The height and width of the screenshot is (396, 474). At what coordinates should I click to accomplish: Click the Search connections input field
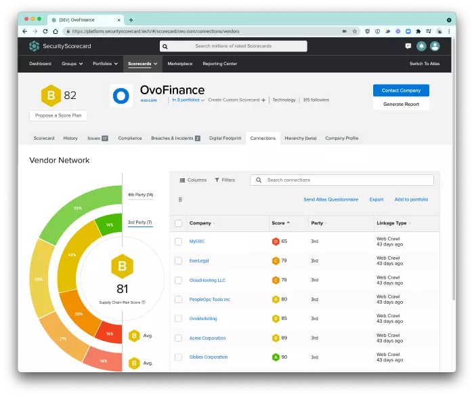[342, 180]
